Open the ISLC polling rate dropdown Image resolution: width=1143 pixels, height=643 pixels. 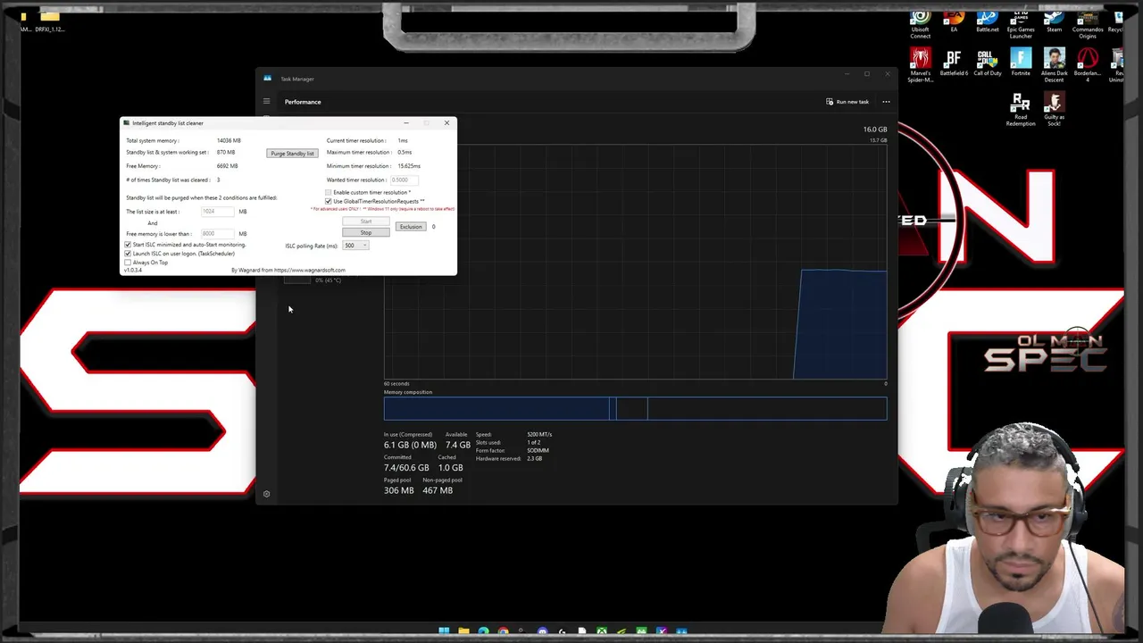(x=355, y=246)
